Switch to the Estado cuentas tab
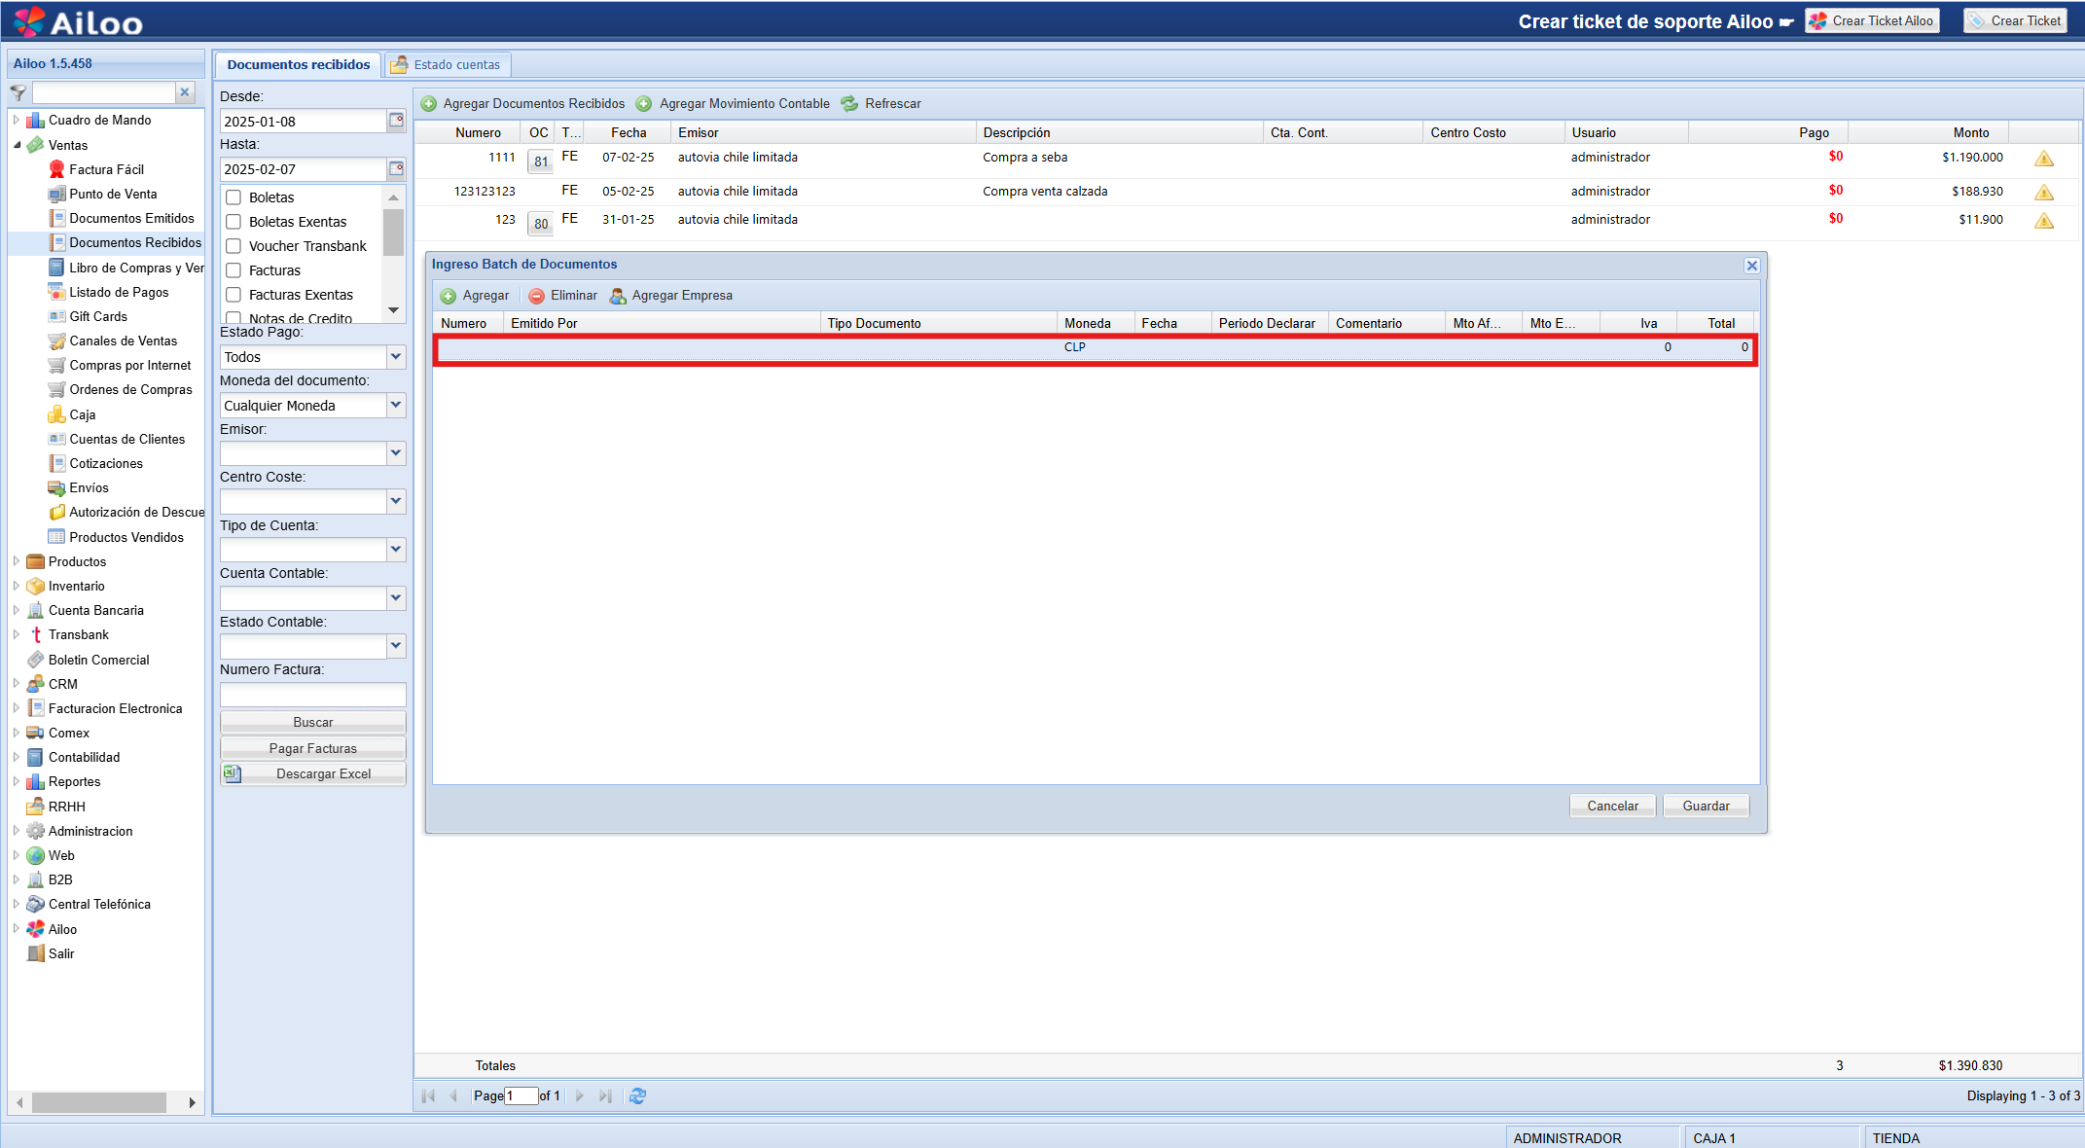Viewport: 2085px width, 1148px height. coord(448,65)
